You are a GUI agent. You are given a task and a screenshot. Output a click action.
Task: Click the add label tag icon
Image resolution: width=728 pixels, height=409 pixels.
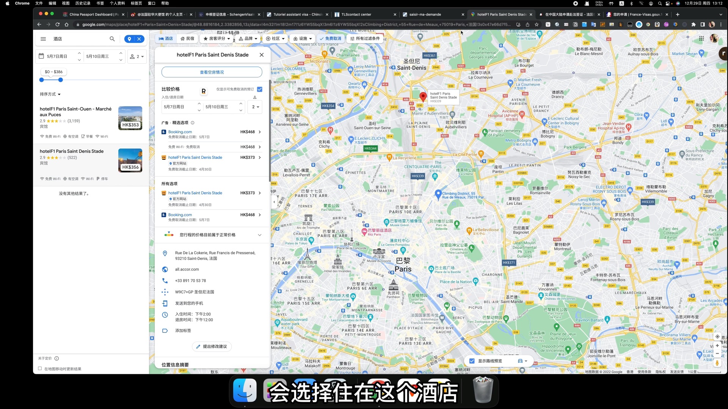coord(165,331)
